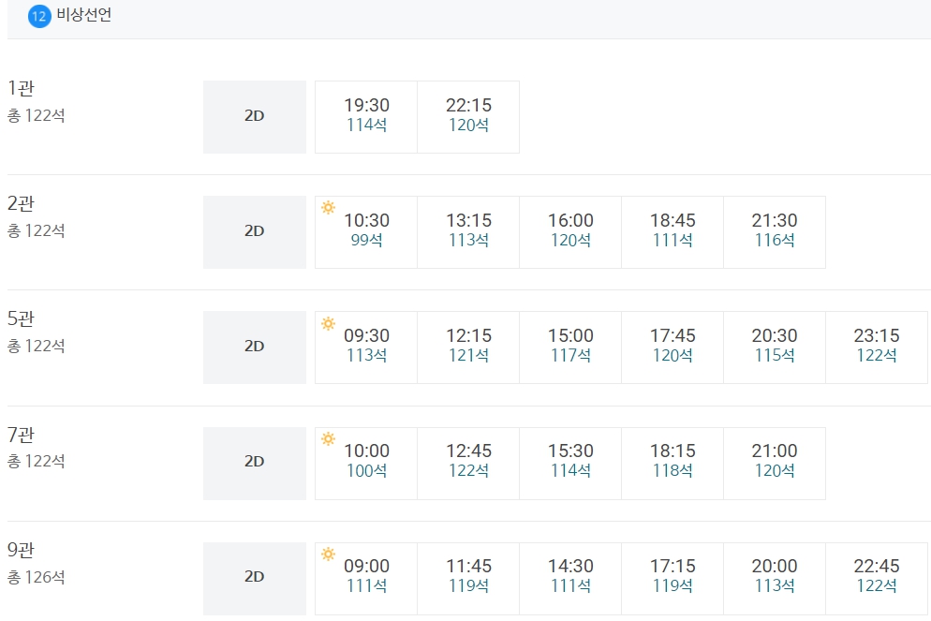Screen dimensions: 931x621
Task: Pick the 12:45 showing in 7관
Action: 468,464
